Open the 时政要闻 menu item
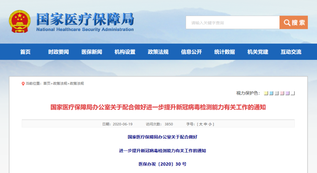 [58, 52]
